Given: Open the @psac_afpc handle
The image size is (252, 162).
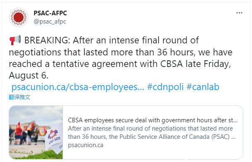Looking at the screenshot, I should 50,21.
